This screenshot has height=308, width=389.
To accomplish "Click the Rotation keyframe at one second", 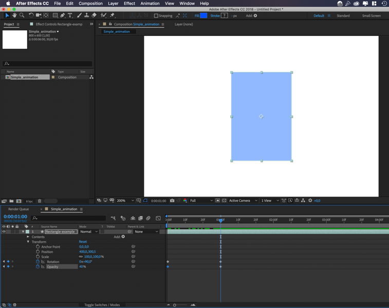I will (221, 262).
